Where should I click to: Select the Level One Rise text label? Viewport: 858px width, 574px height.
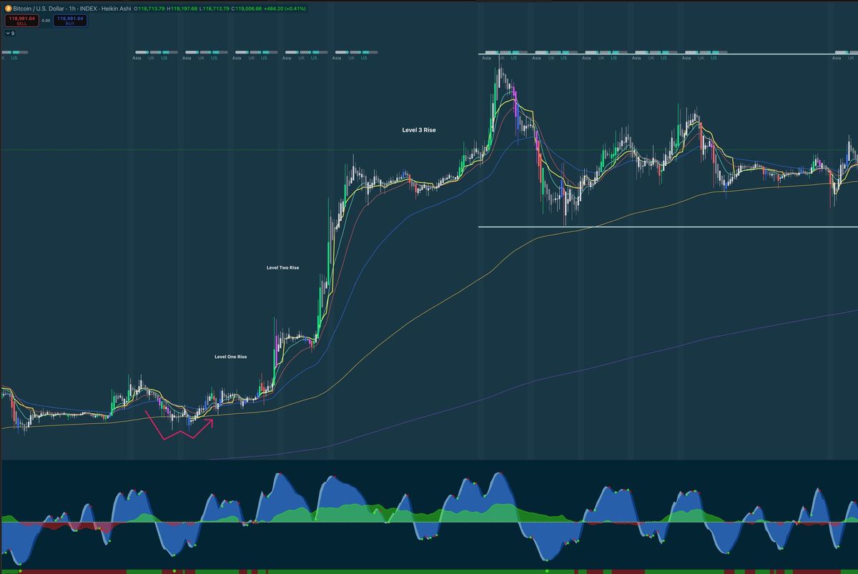point(230,356)
